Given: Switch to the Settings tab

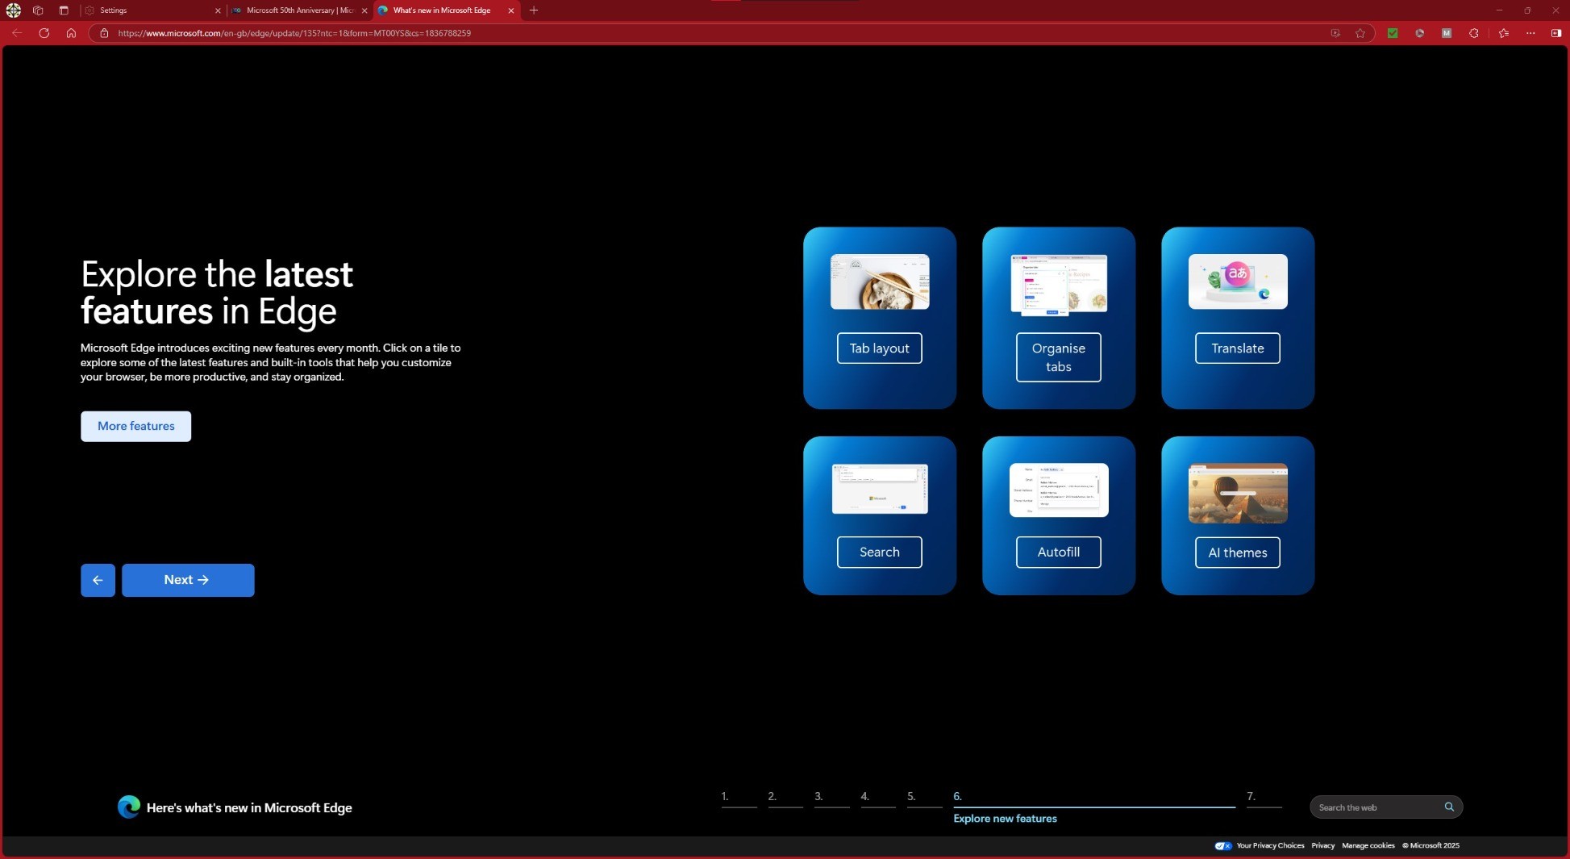Looking at the screenshot, I should (152, 10).
